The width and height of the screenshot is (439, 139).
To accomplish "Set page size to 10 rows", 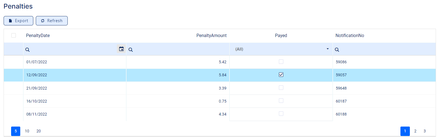I will point(27,131).
